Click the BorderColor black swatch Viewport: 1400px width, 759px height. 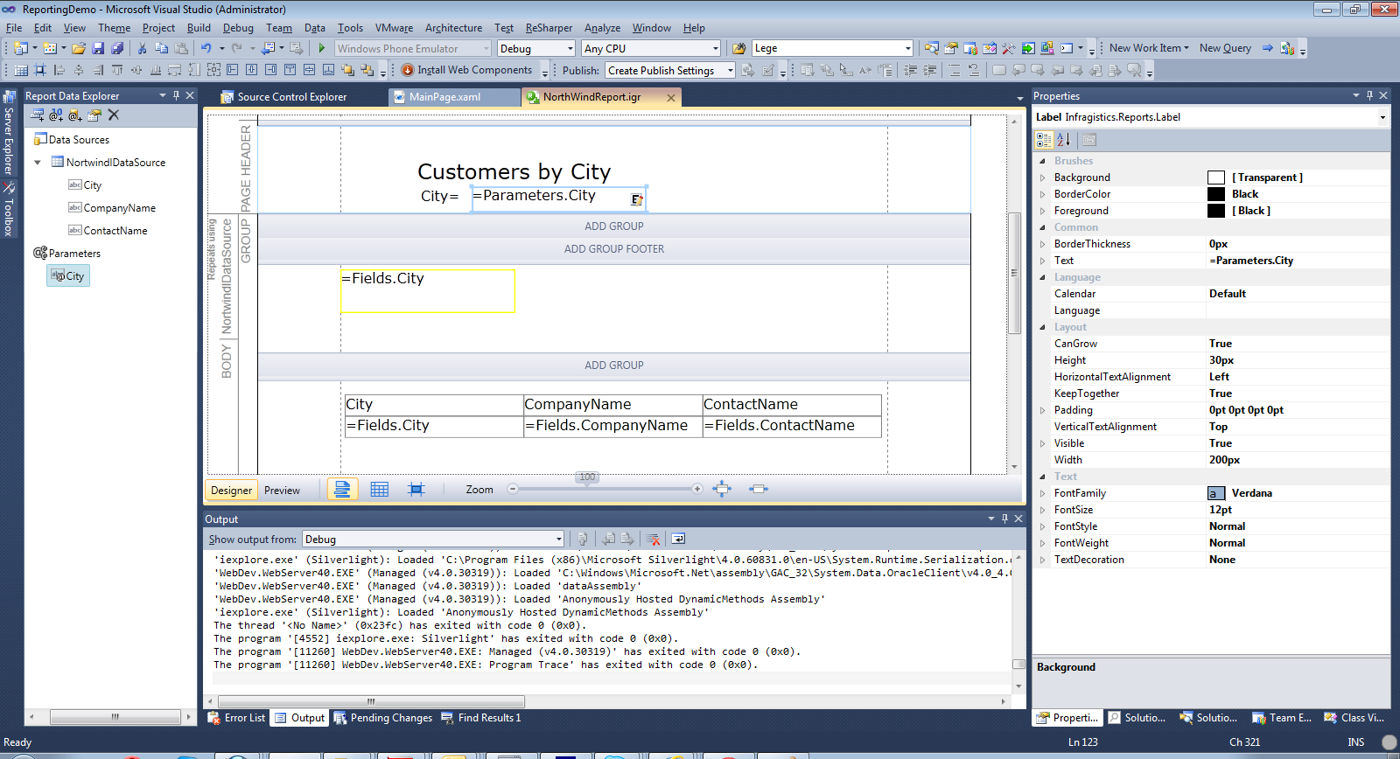pyautogui.click(x=1216, y=194)
